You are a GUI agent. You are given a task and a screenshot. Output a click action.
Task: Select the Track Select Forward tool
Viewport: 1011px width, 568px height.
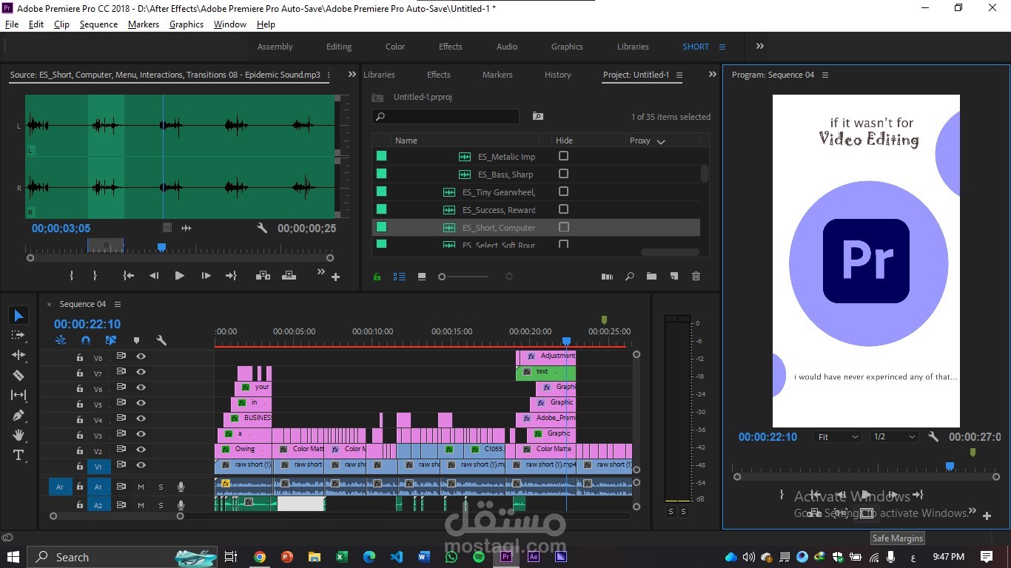(19, 335)
